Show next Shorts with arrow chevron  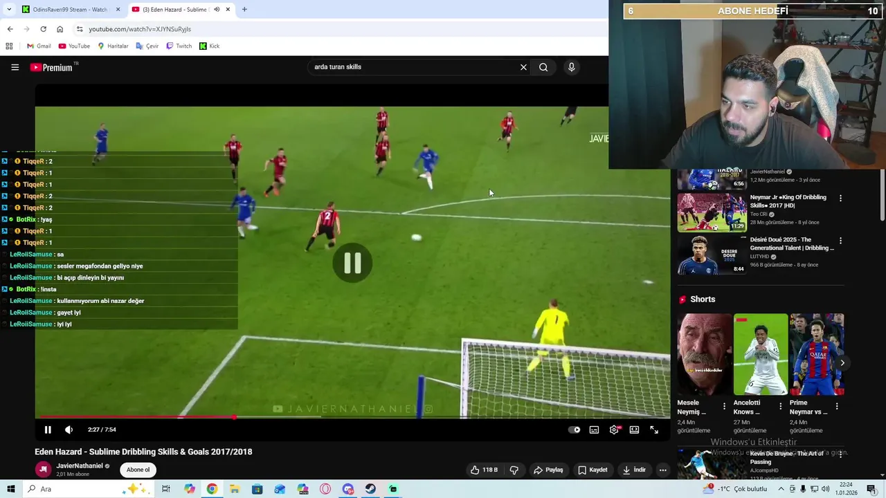(x=842, y=362)
